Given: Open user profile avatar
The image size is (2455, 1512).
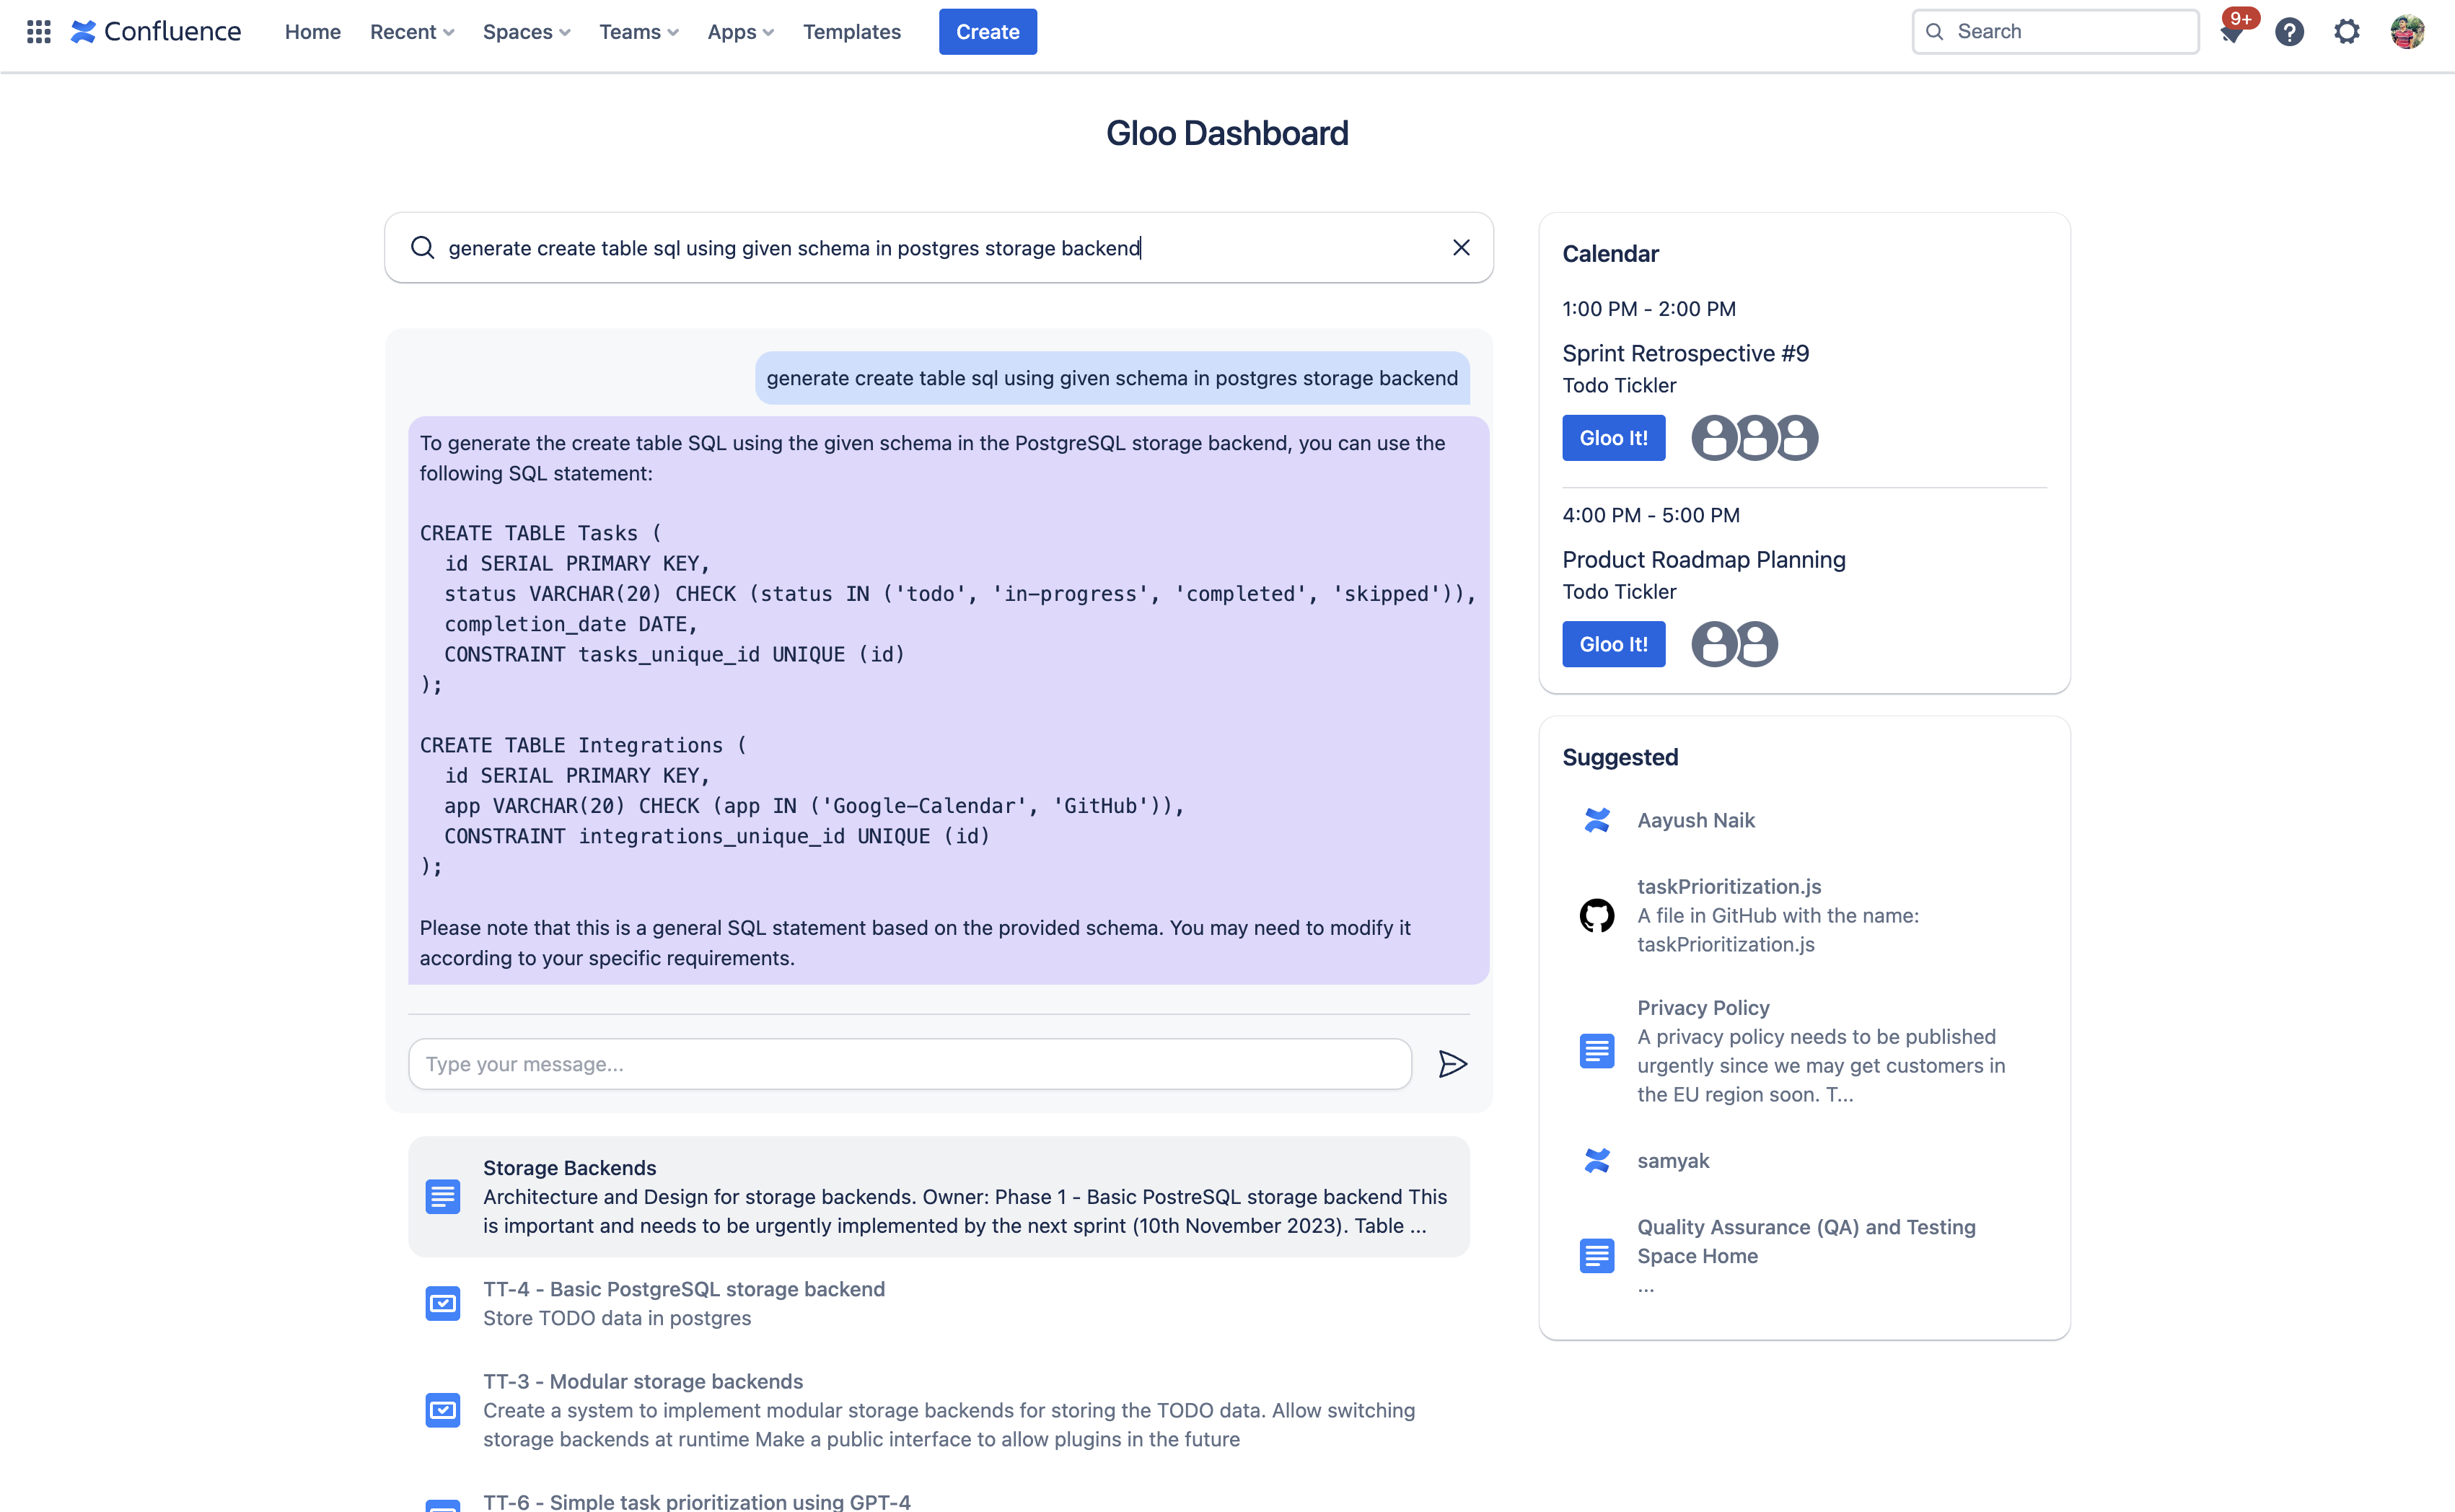Looking at the screenshot, I should (2408, 32).
